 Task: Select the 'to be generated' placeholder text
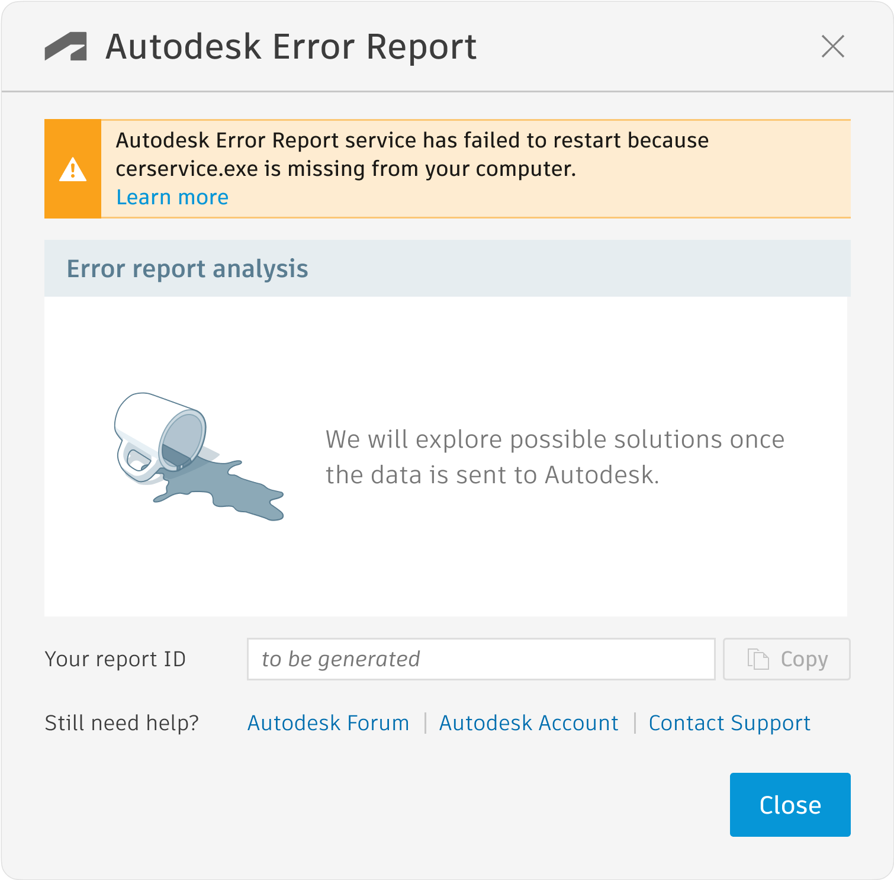[340, 659]
